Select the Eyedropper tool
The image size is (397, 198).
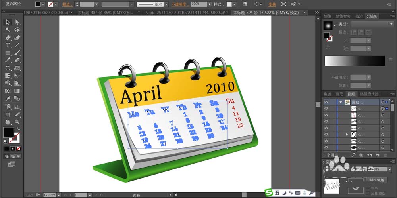point(8,99)
